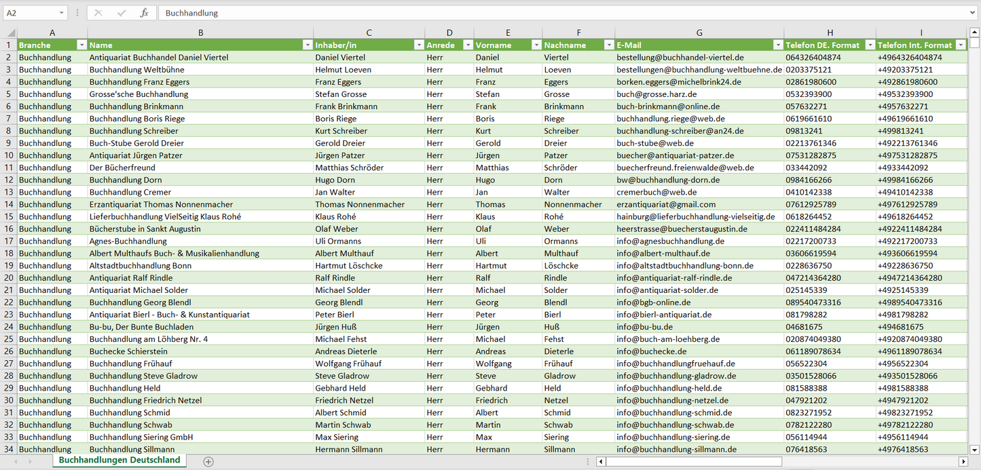
Task: Select the Buchhandlungen Deutschland sheet tab
Action: point(119,460)
